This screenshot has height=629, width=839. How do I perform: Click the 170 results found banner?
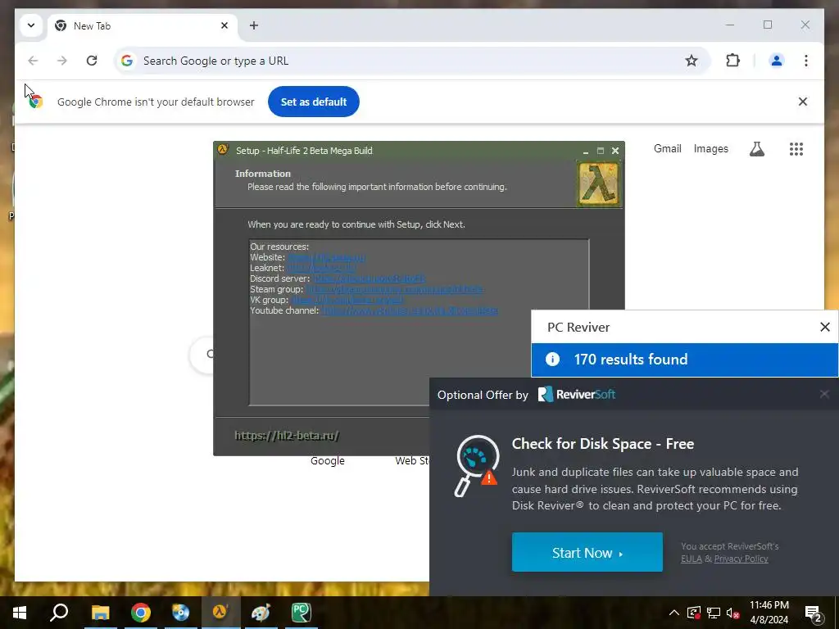coord(684,360)
